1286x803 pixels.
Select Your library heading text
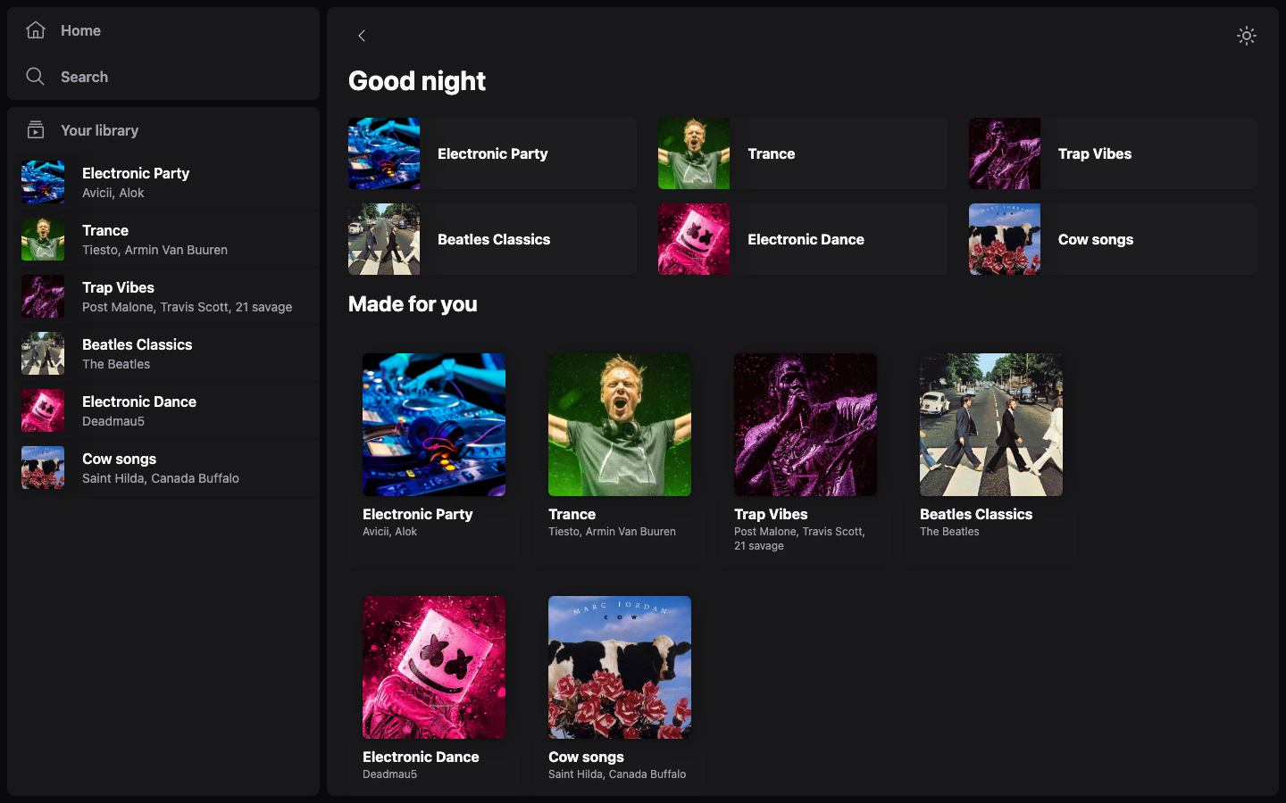(x=99, y=130)
